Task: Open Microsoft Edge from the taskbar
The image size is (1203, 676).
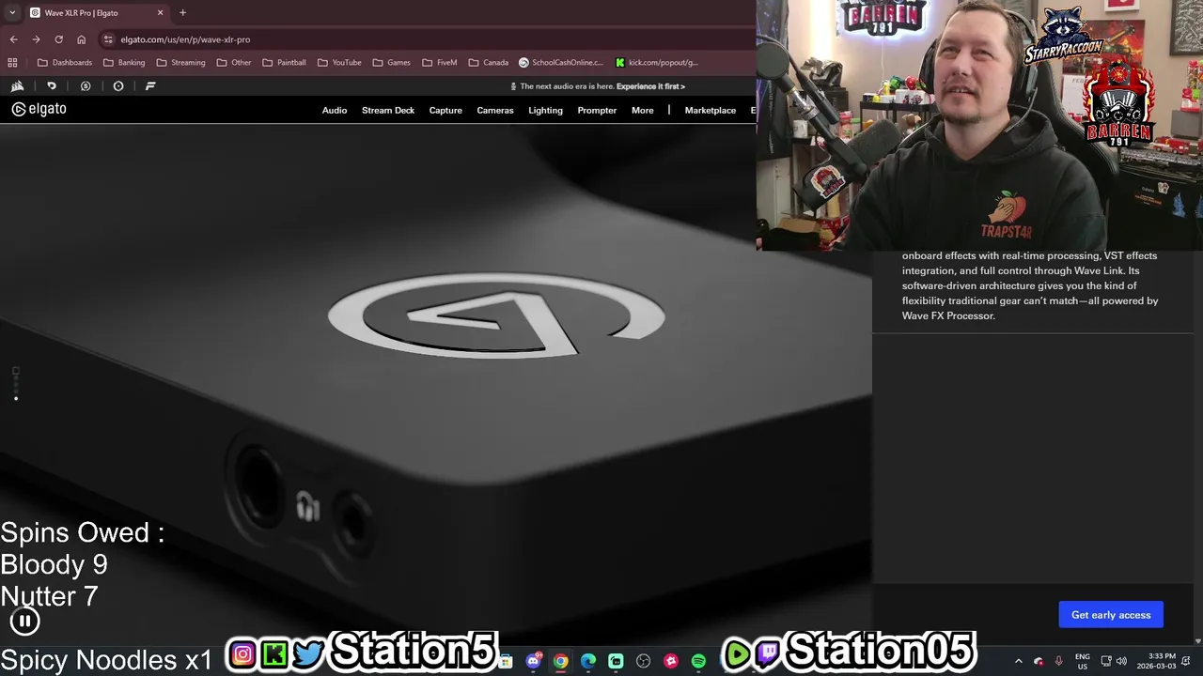Action: point(588,661)
